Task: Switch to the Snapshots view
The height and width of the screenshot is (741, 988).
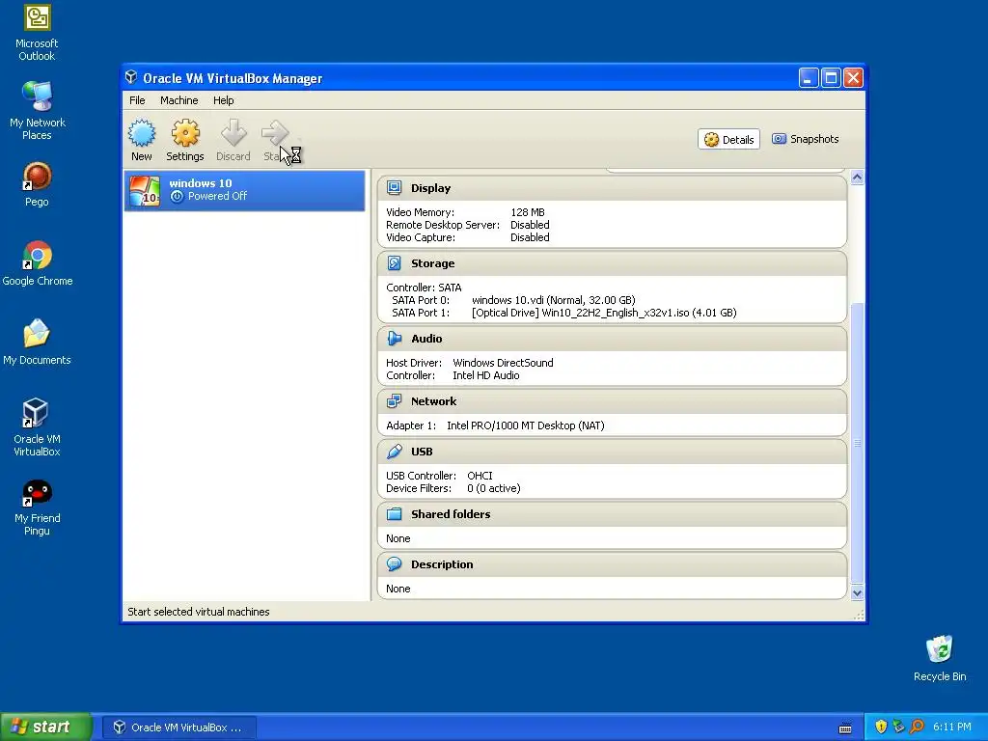Action: pos(806,139)
